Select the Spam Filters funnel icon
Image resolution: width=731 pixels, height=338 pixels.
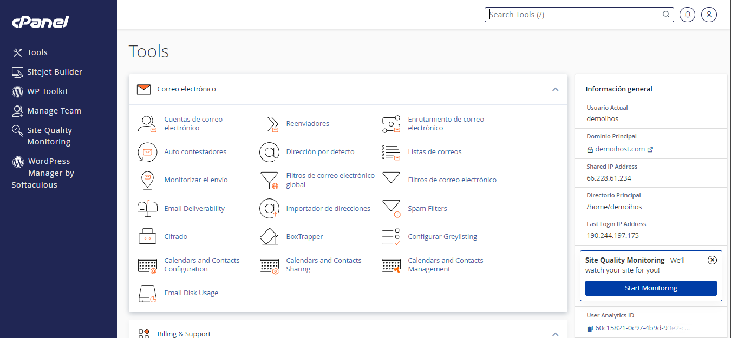(x=391, y=208)
